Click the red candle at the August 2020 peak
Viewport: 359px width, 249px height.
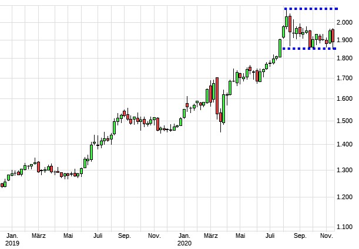pos(290,24)
